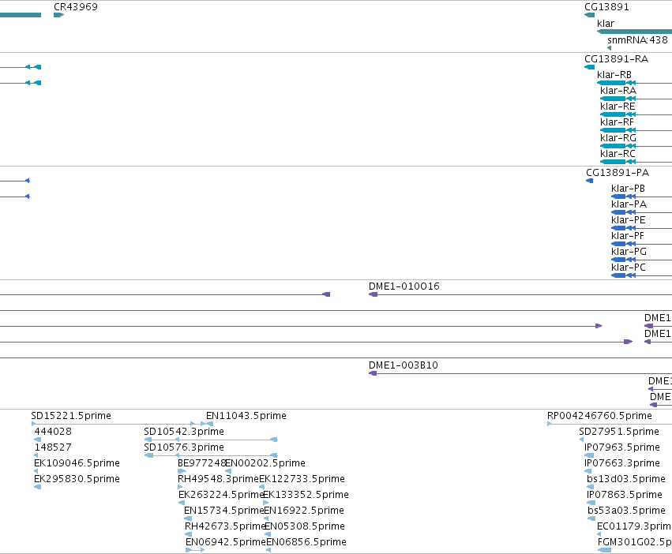The width and height of the screenshot is (672, 554).
Task: Choose protein feature klar-PC
Action: pos(629,268)
